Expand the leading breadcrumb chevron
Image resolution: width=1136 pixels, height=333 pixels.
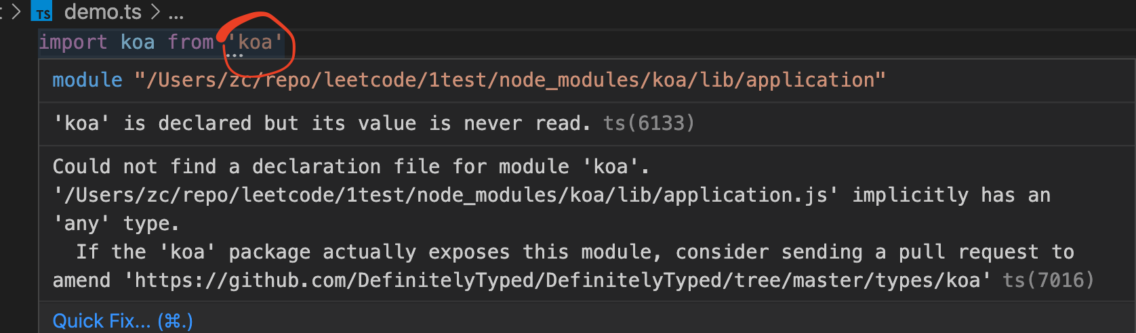point(16,12)
